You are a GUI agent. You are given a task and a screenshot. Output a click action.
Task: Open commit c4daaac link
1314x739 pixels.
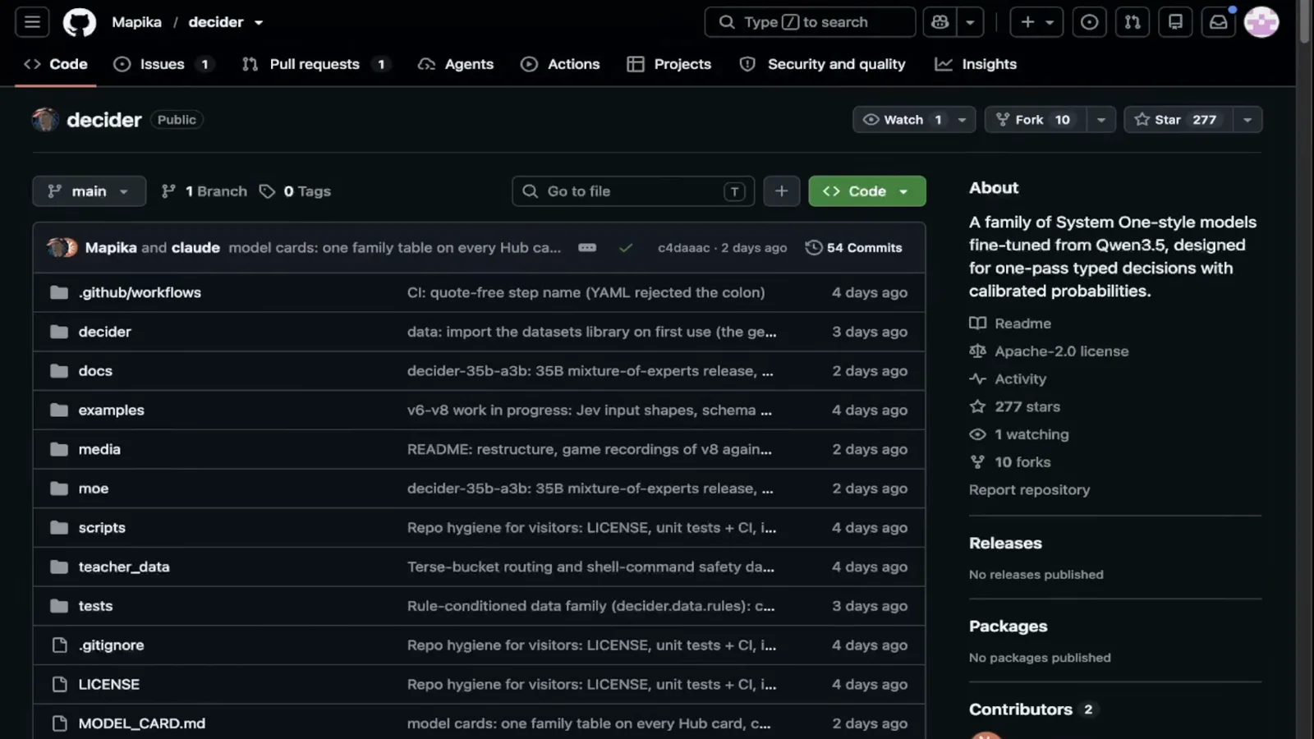(683, 248)
